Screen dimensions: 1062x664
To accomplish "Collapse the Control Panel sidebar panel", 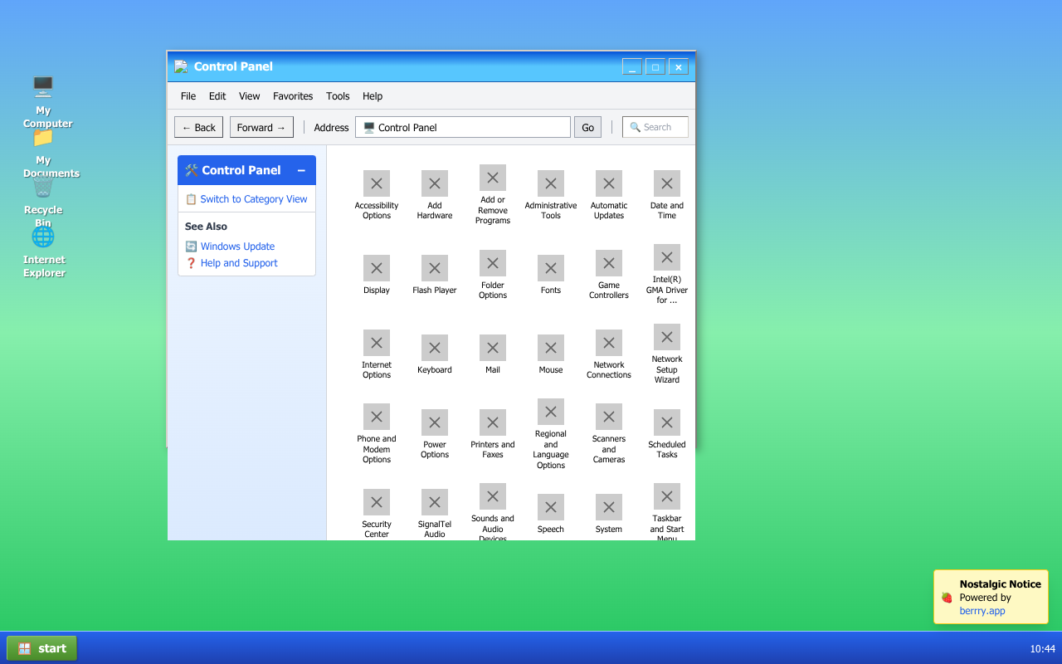I will [301, 170].
